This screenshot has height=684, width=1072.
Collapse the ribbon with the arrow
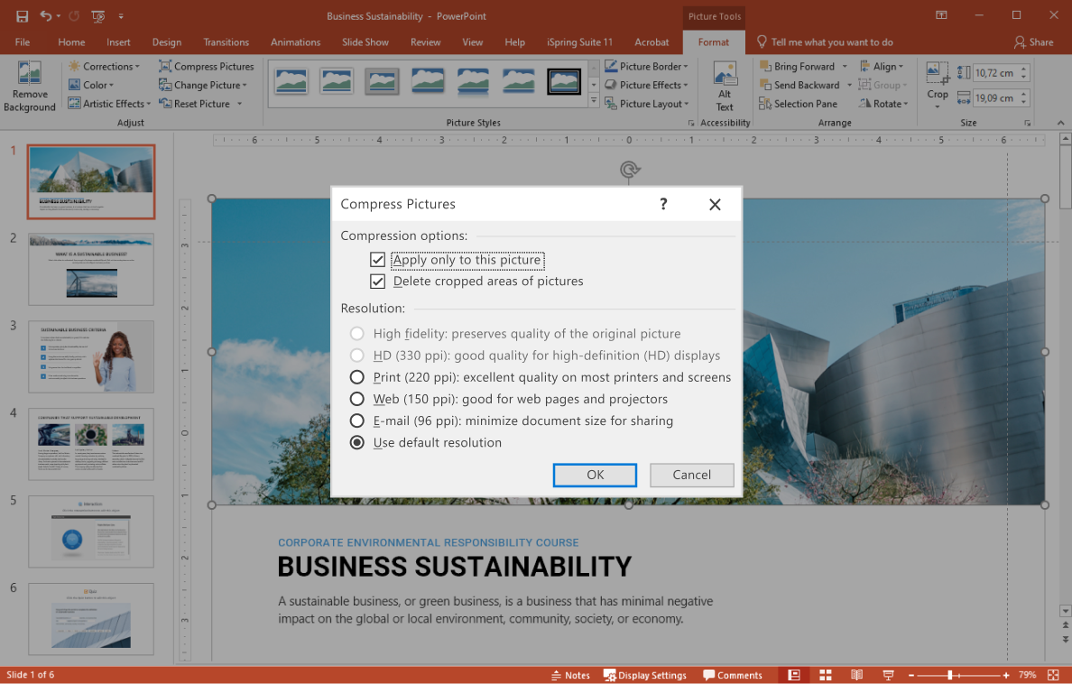(1060, 123)
